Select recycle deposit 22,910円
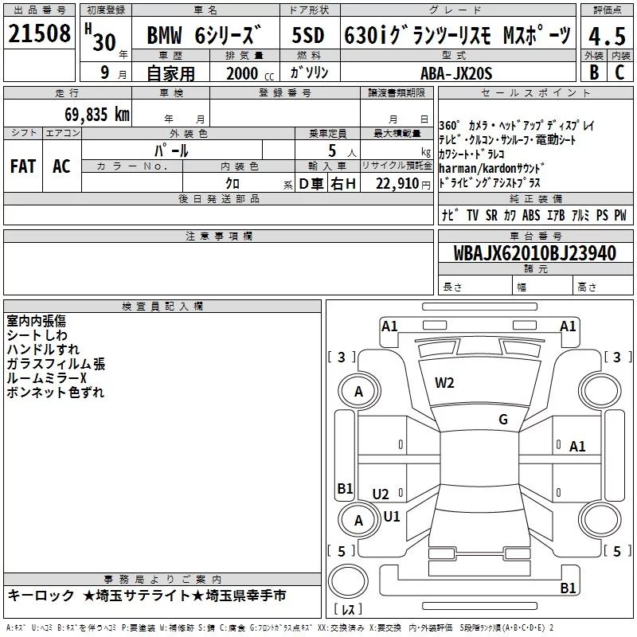The width and height of the screenshot is (637, 637). pyautogui.click(x=403, y=184)
